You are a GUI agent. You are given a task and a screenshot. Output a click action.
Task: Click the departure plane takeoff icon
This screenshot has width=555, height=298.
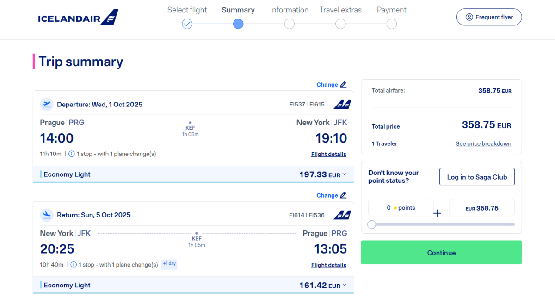point(47,104)
